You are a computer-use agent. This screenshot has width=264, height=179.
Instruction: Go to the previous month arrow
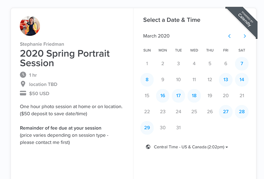(230, 36)
